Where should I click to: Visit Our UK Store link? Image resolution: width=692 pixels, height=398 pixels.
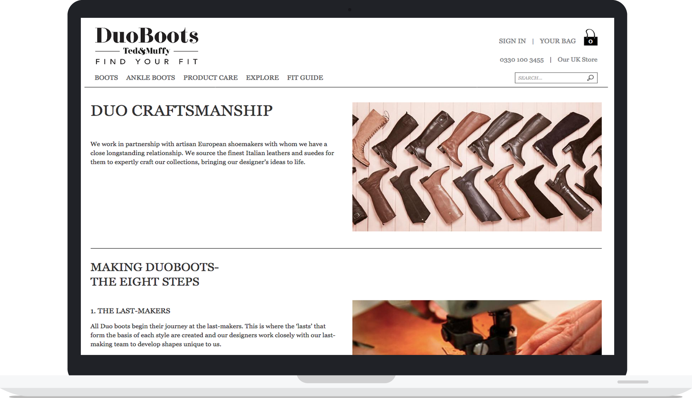coord(577,59)
